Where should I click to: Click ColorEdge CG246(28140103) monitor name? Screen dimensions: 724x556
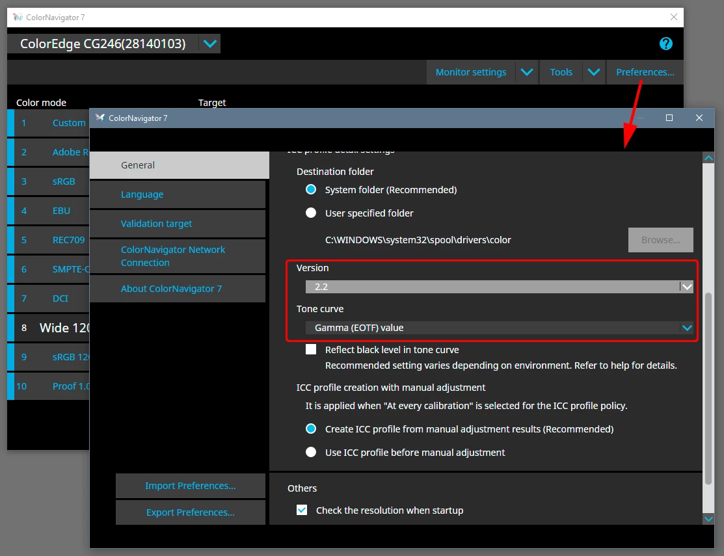click(103, 44)
